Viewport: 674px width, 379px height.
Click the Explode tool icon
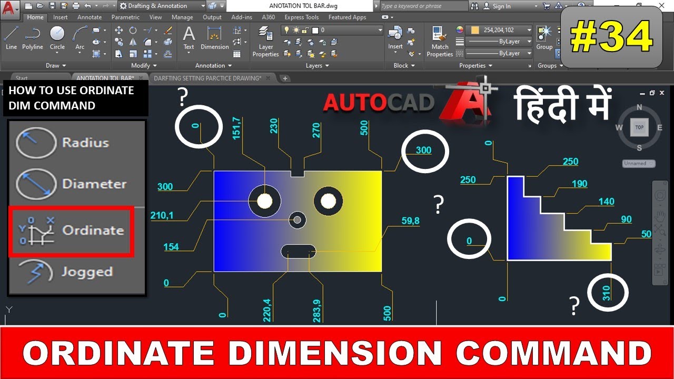click(x=168, y=42)
